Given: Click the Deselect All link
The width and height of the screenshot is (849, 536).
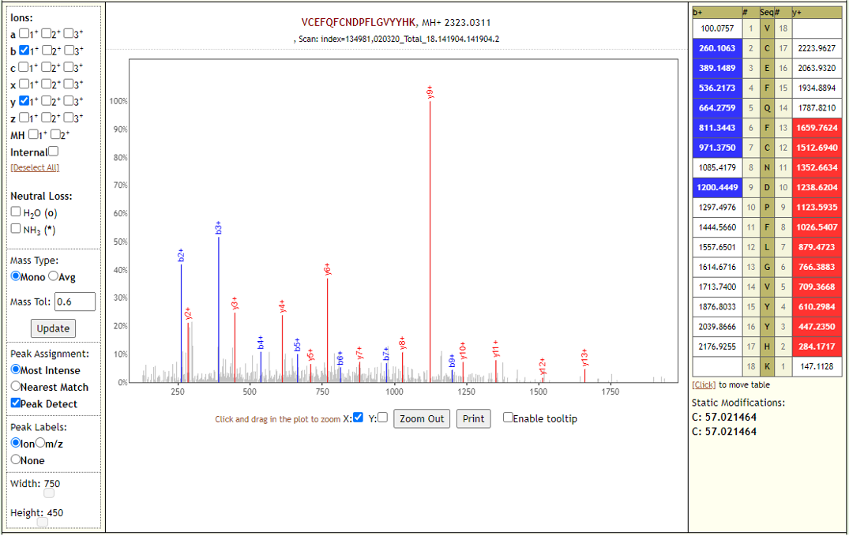Looking at the screenshot, I should pos(35,168).
